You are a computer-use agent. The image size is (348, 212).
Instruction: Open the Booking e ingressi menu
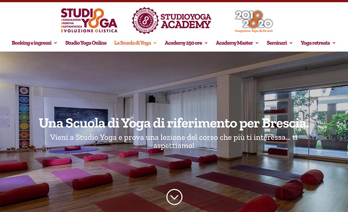click(32, 43)
